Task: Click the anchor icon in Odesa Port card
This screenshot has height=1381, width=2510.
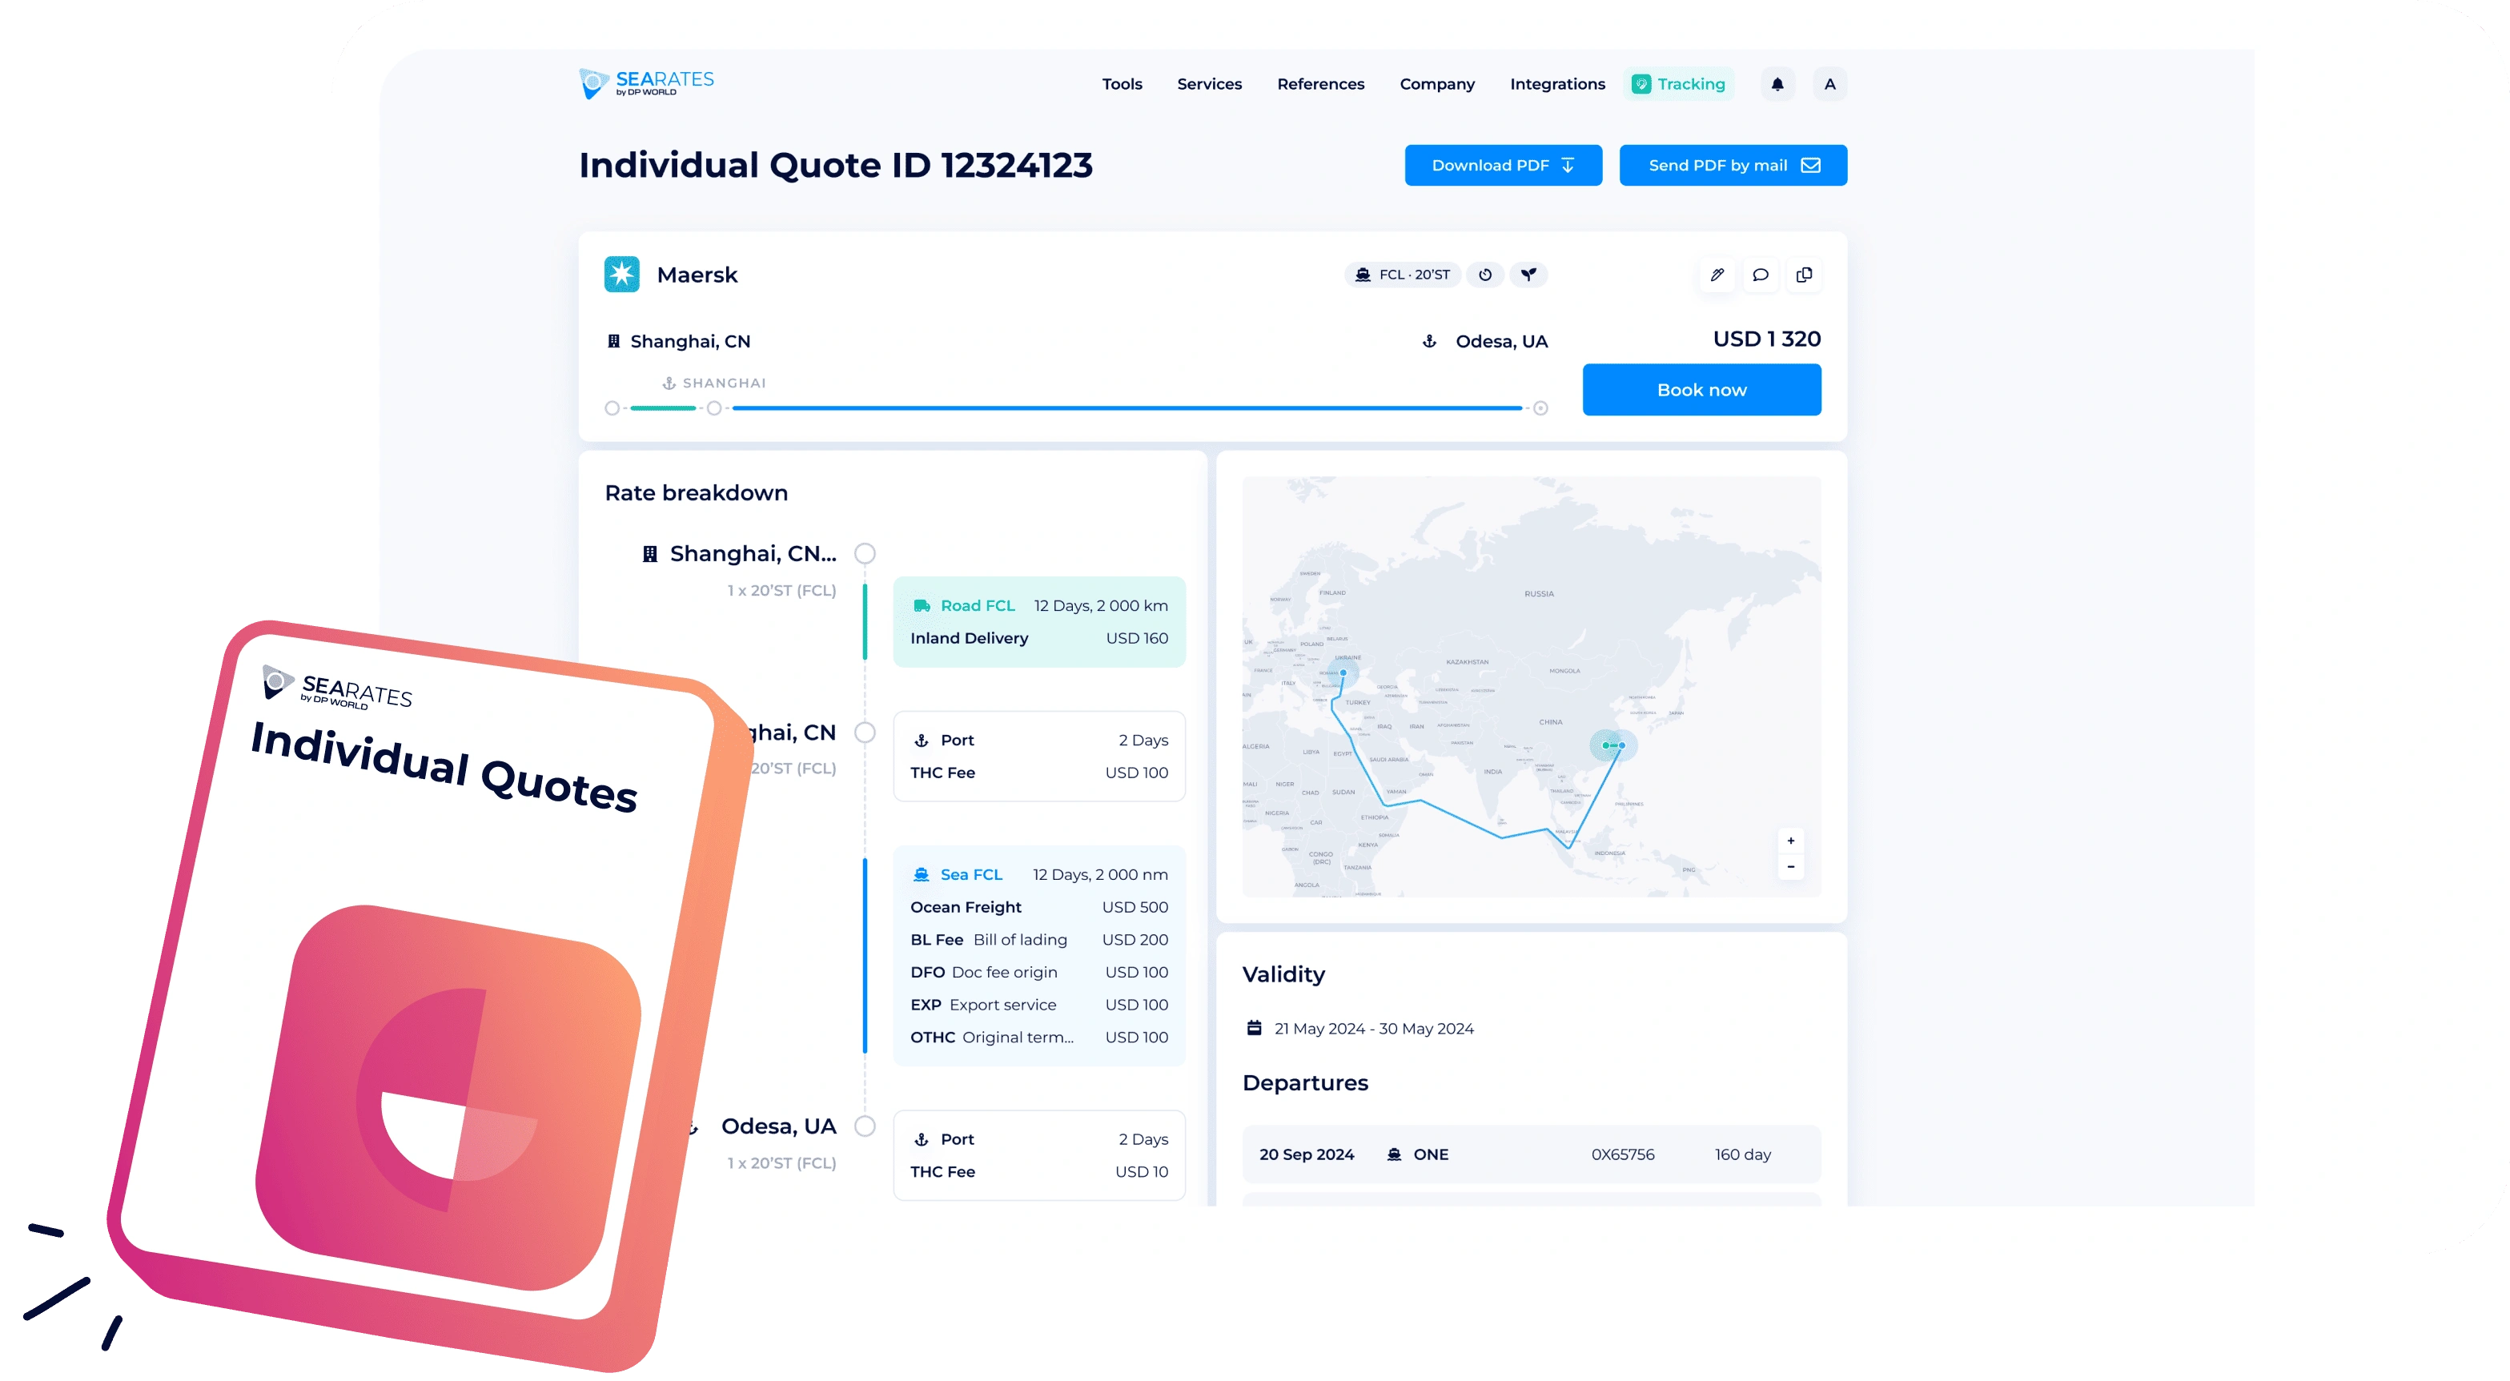Action: click(922, 1139)
